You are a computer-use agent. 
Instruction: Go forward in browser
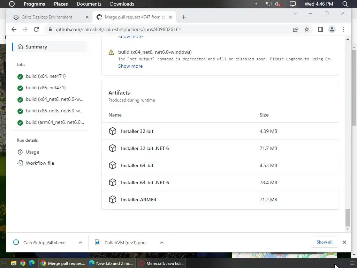pos(25,29)
